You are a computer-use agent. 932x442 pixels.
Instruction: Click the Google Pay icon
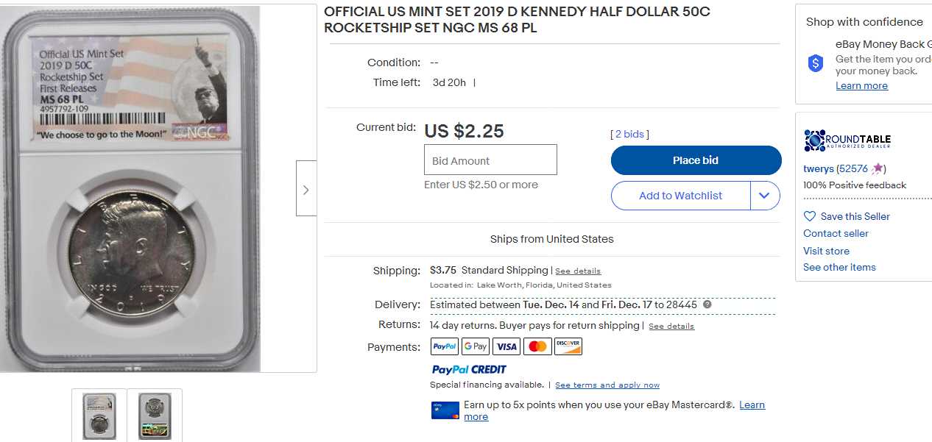point(476,346)
